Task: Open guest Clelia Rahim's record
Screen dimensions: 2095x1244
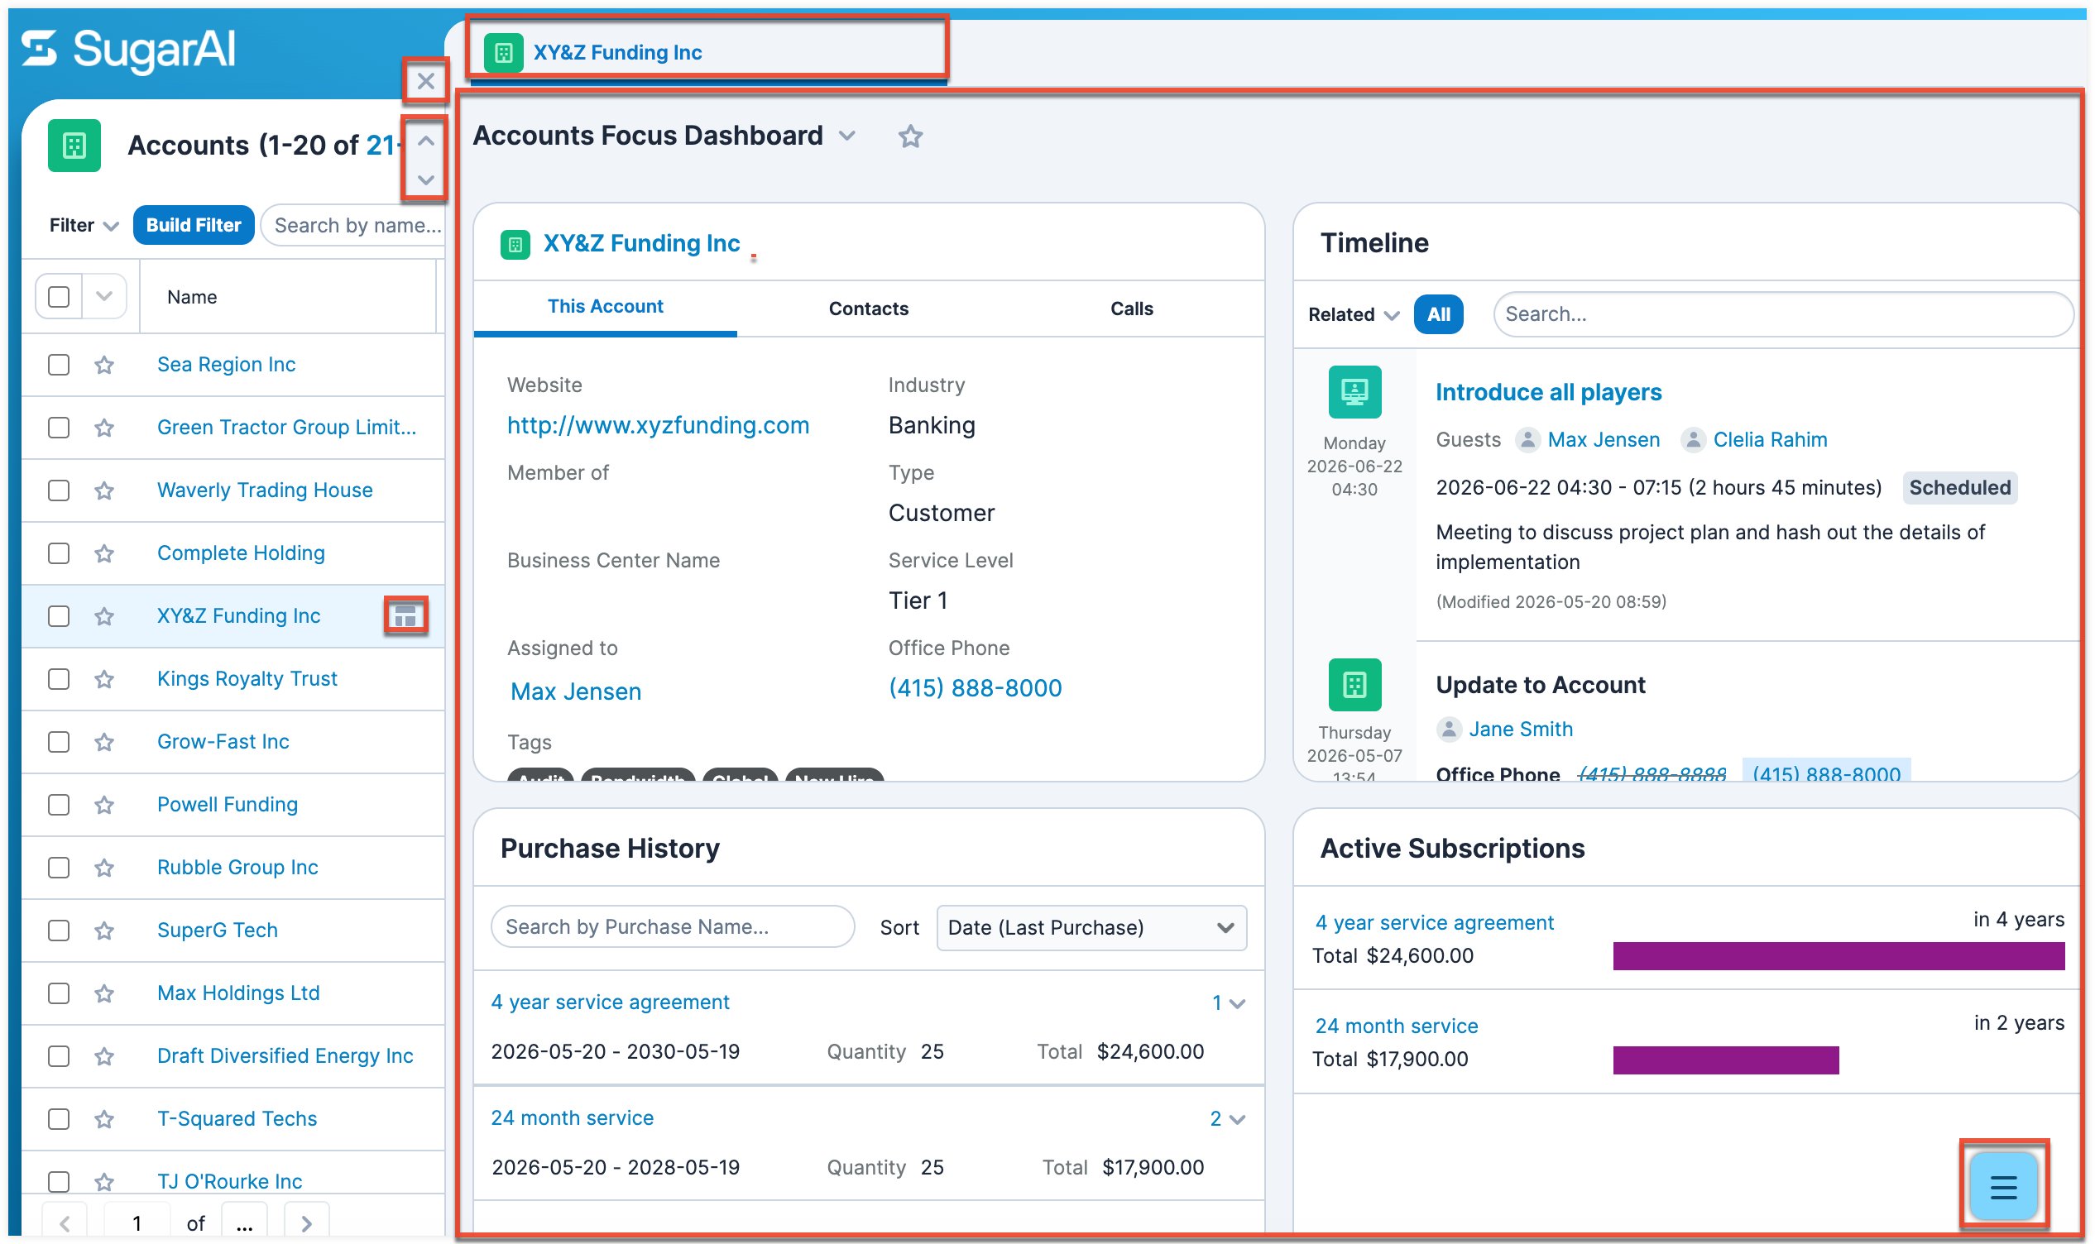Action: pos(1770,439)
